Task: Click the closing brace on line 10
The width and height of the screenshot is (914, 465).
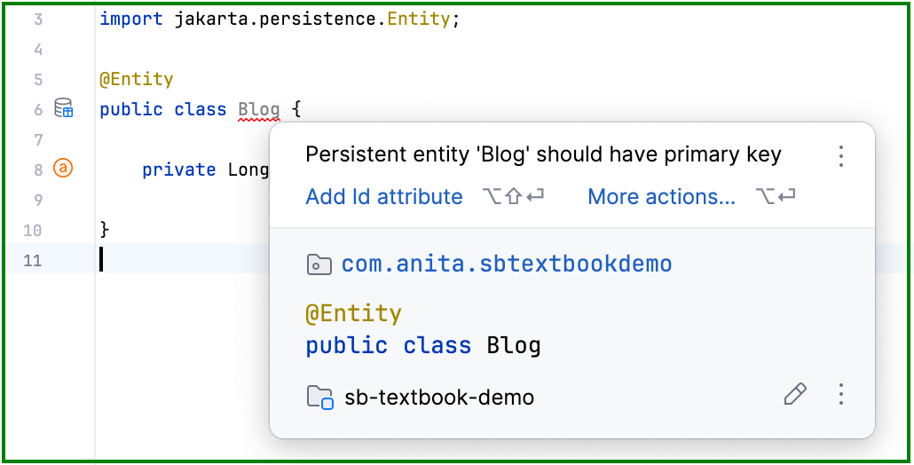Action: tap(105, 230)
